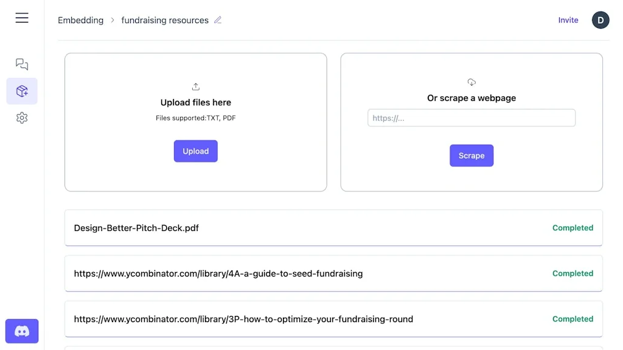Select the embedding cube icon in sidebar
The width and height of the screenshot is (623, 350).
coord(22,91)
